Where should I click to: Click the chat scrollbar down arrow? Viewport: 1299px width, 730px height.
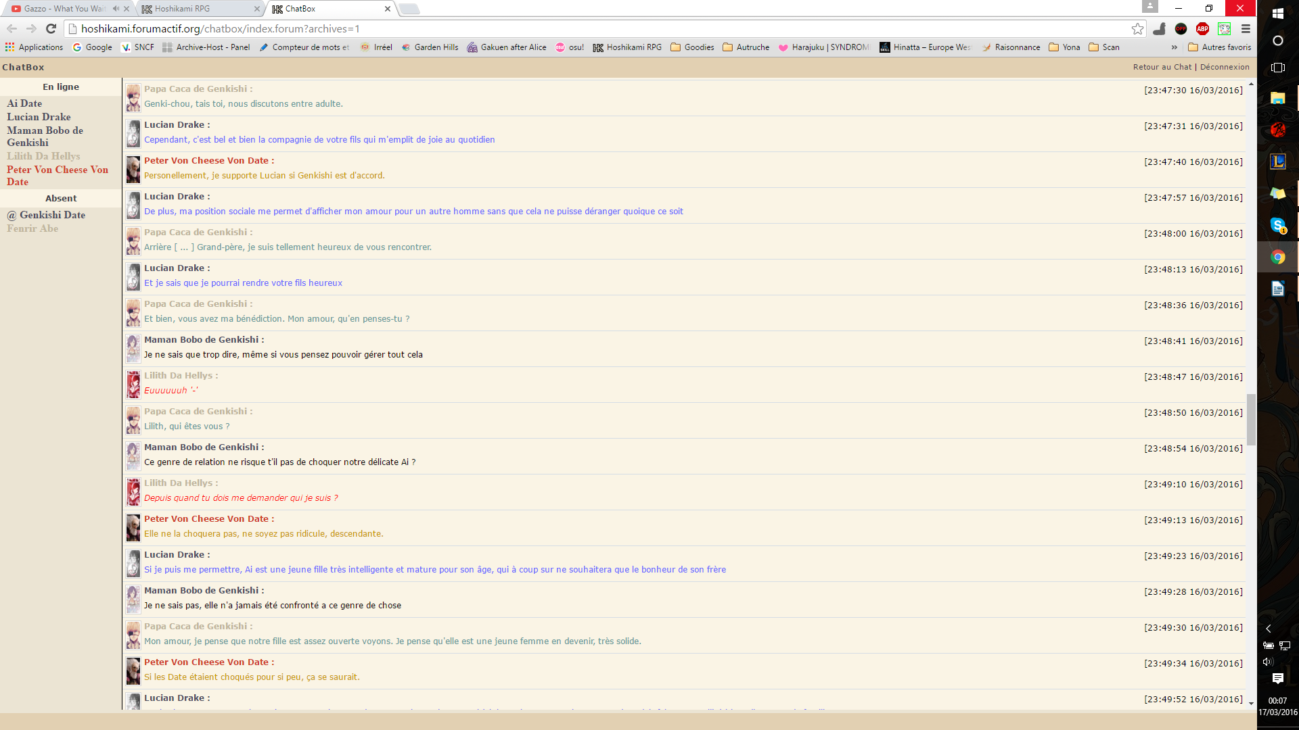1251,704
